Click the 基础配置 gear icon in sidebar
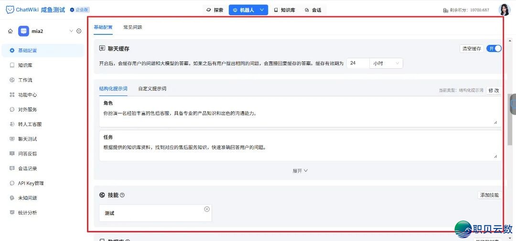This screenshot has height=241, width=516. (x=12, y=51)
